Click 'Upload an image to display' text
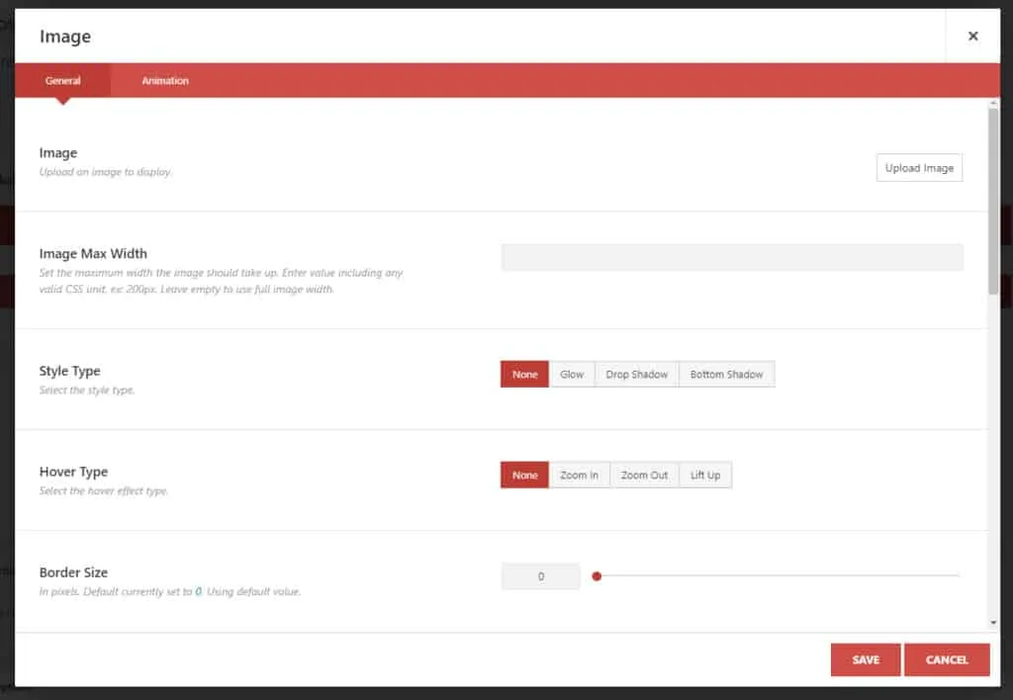Viewport: 1013px width, 700px height. (x=105, y=172)
